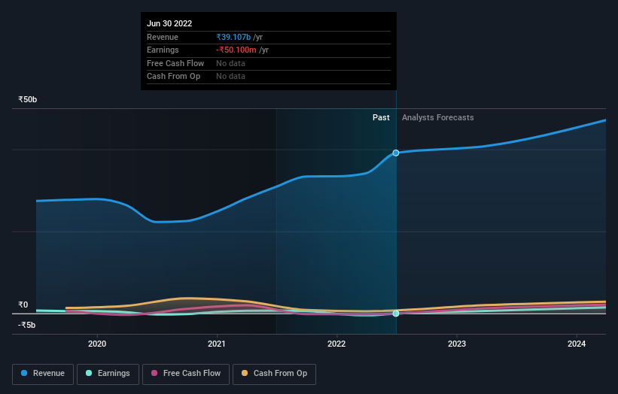This screenshot has height=394, width=618.
Task: Toggle the Revenue legend series
Action: point(43,374)
